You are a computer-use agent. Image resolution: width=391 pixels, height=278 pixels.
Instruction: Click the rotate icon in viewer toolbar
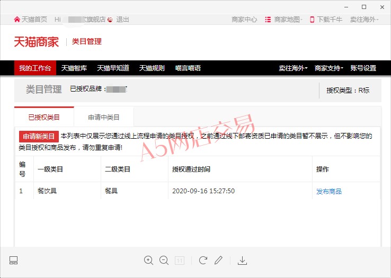203,261
